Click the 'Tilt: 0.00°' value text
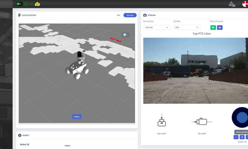This screenshot has height=149, width=248. pyautogui.click(x=202, y=134)
